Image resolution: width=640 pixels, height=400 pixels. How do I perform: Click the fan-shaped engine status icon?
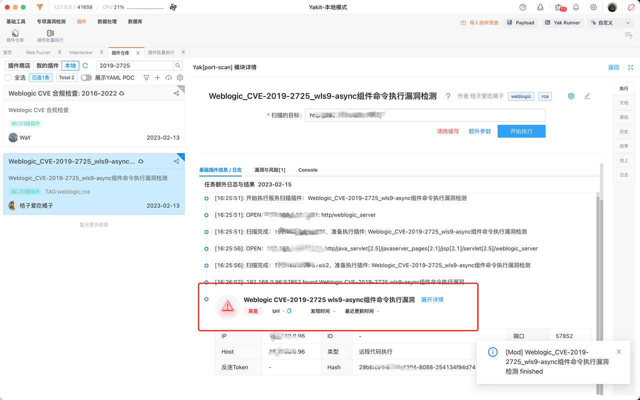(173, 7)
